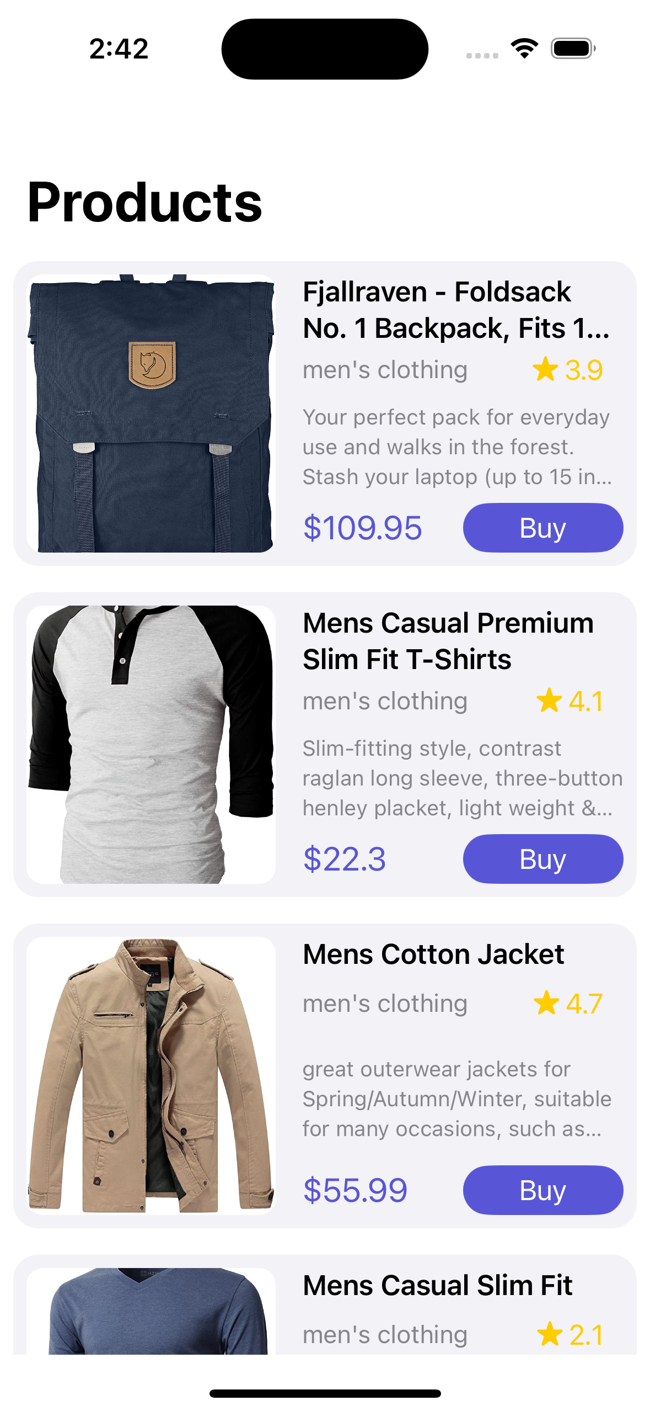Buy the Mens Cotton Jacket
The image size is (650, 1411).
click(x=542, y=1190)
